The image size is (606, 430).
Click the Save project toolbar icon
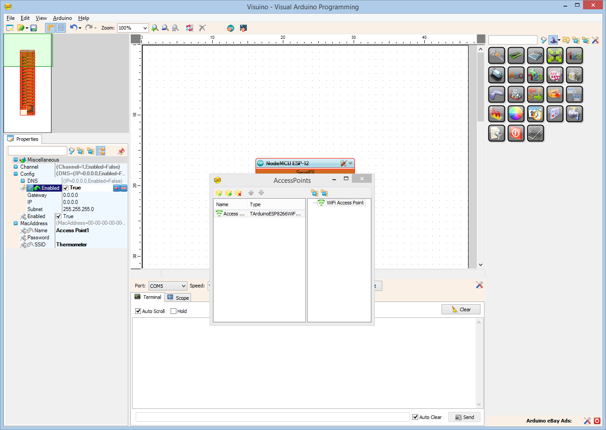34,28
